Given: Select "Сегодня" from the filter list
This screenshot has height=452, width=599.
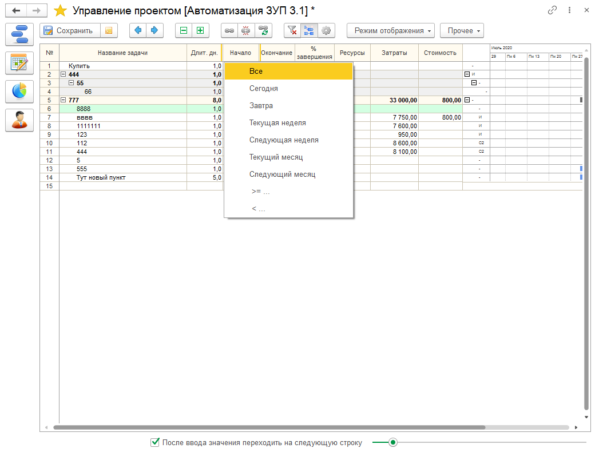Looking at the screenshot, I should coord(264,89).
